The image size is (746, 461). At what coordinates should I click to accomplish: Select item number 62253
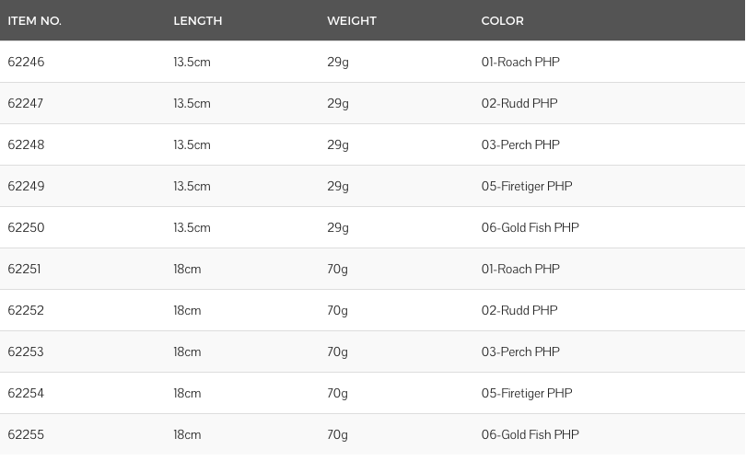pyautogui.click(x=26, y=352)
